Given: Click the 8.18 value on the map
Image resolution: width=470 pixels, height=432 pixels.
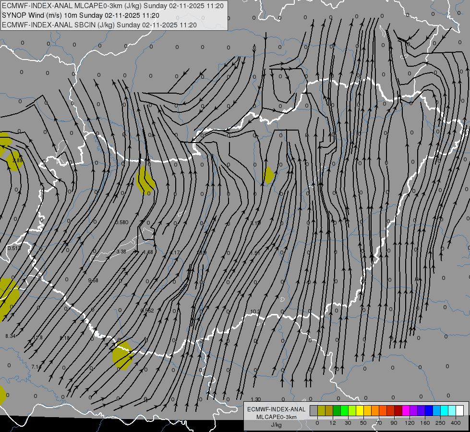Looking at the screenshot, I should coord(64,338).
